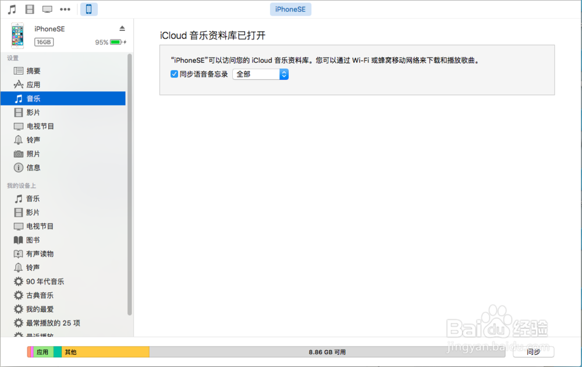
Task: Click the iCloud 音乐资料库已打开 heading
Action: pos(212,36)
